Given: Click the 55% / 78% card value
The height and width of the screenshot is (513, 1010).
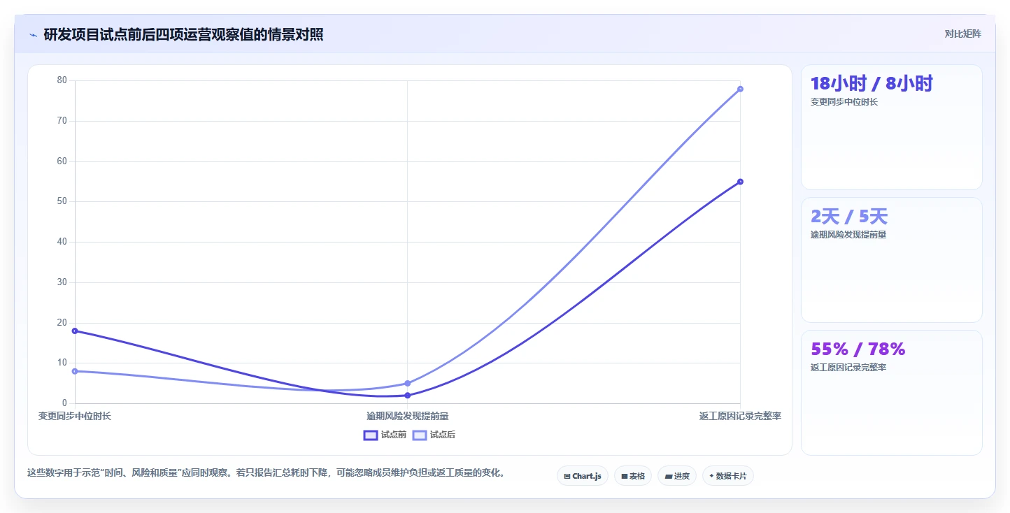Looking at the screenshot, I should [x=858, y=349].
